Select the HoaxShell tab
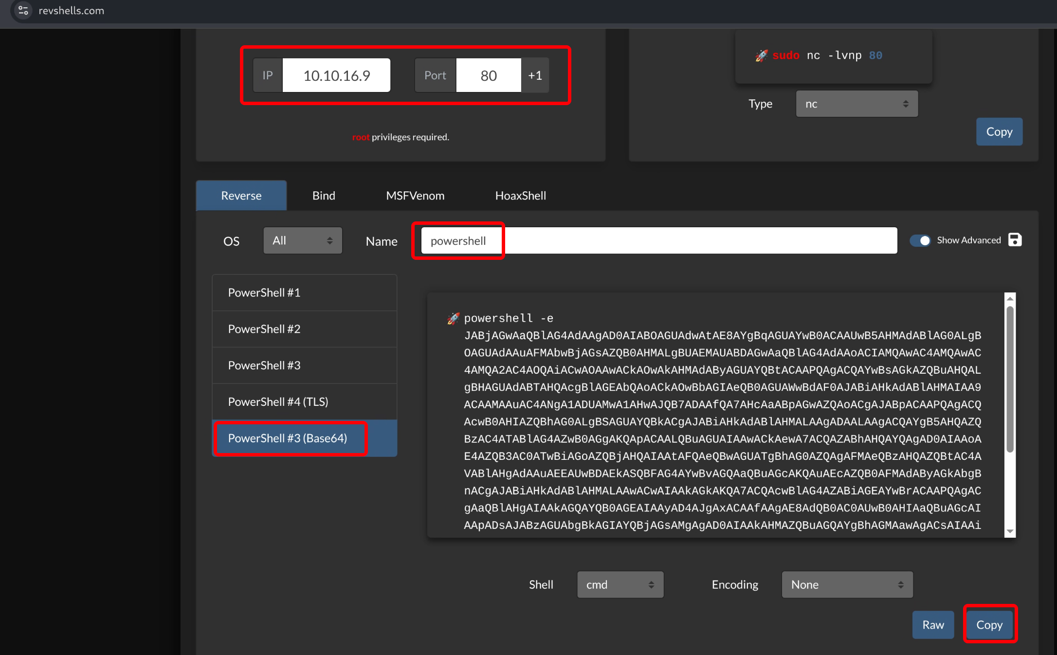Screen dimensions: 1057x655 point(520,196)
